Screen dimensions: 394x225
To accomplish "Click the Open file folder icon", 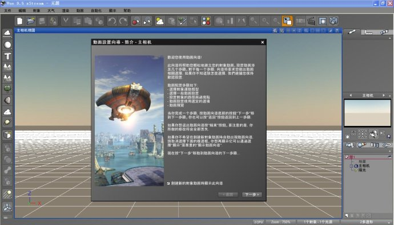I will click(31, 21).
